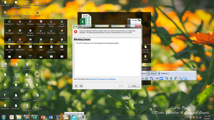Select the peronalfiles folder
Screen dimensions: 214x120
tap(5, 96)
